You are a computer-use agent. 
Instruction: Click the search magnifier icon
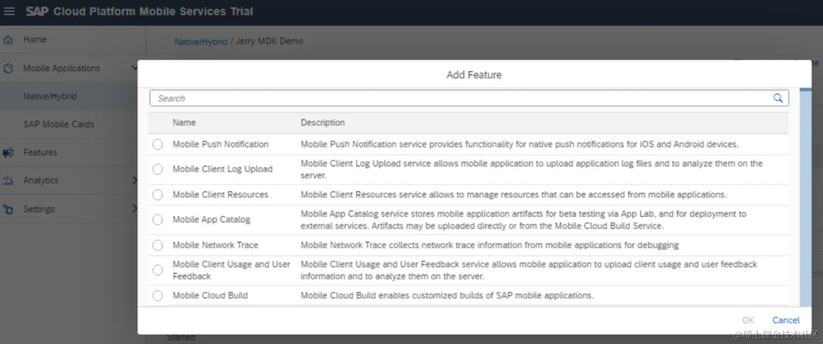(x=778, y=98)
